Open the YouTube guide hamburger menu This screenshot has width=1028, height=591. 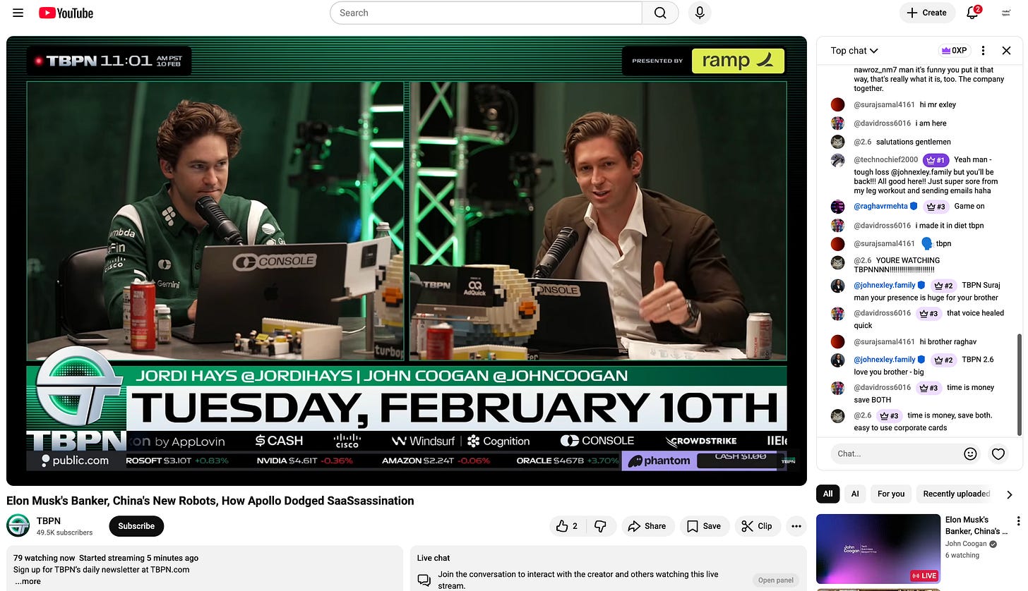tap(18, 13)
